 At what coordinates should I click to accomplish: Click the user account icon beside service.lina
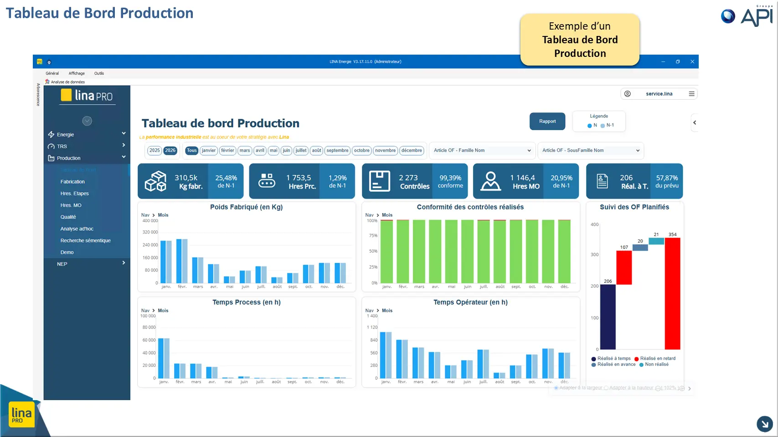pyautogui.click(x=628, y=94)
